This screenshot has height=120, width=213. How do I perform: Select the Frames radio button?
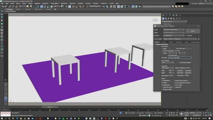click(162, 58)
